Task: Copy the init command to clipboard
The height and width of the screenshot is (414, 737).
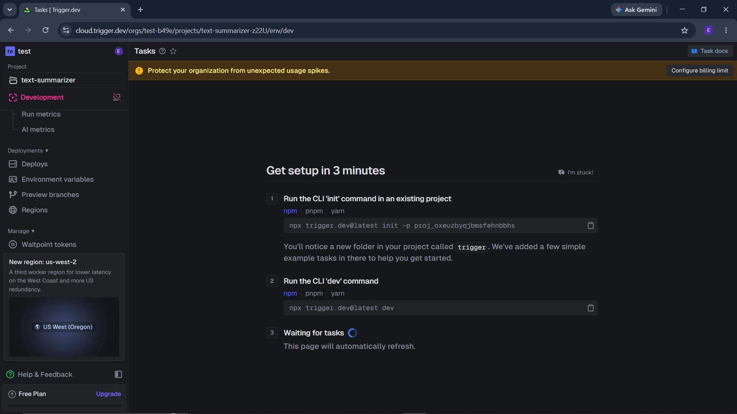Action: [x=591, y=226]
